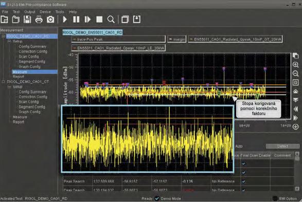Click the red marker 5 on graph
This screenshot has width=302, height=202.
click(x=164, y=83)
